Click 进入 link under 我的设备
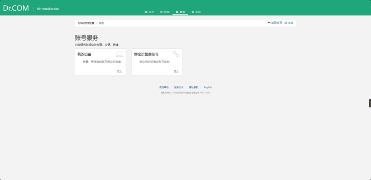This screenshot has height=180, width=371. coord(119,71)
